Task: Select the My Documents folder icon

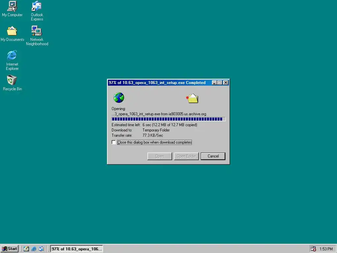Action: [x=12, y=34]
